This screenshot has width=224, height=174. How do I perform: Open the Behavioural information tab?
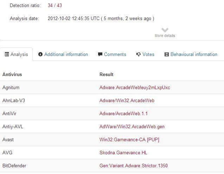pos(194,55)
